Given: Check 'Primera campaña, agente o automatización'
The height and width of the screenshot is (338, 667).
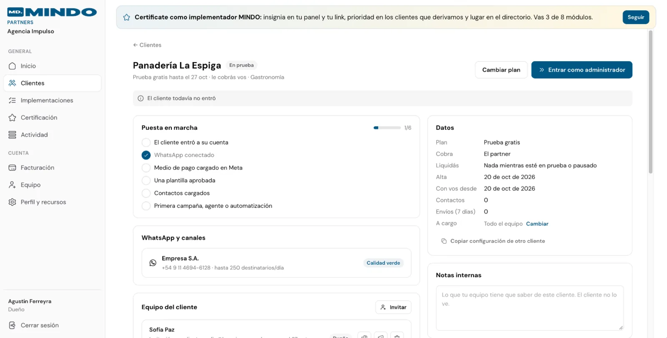Looking at the screenshot, I should pos(146,206).
